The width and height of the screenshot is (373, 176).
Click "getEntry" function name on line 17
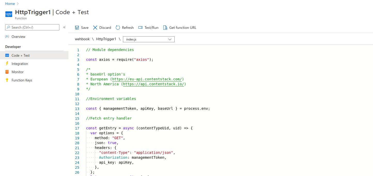click(108, 128)
